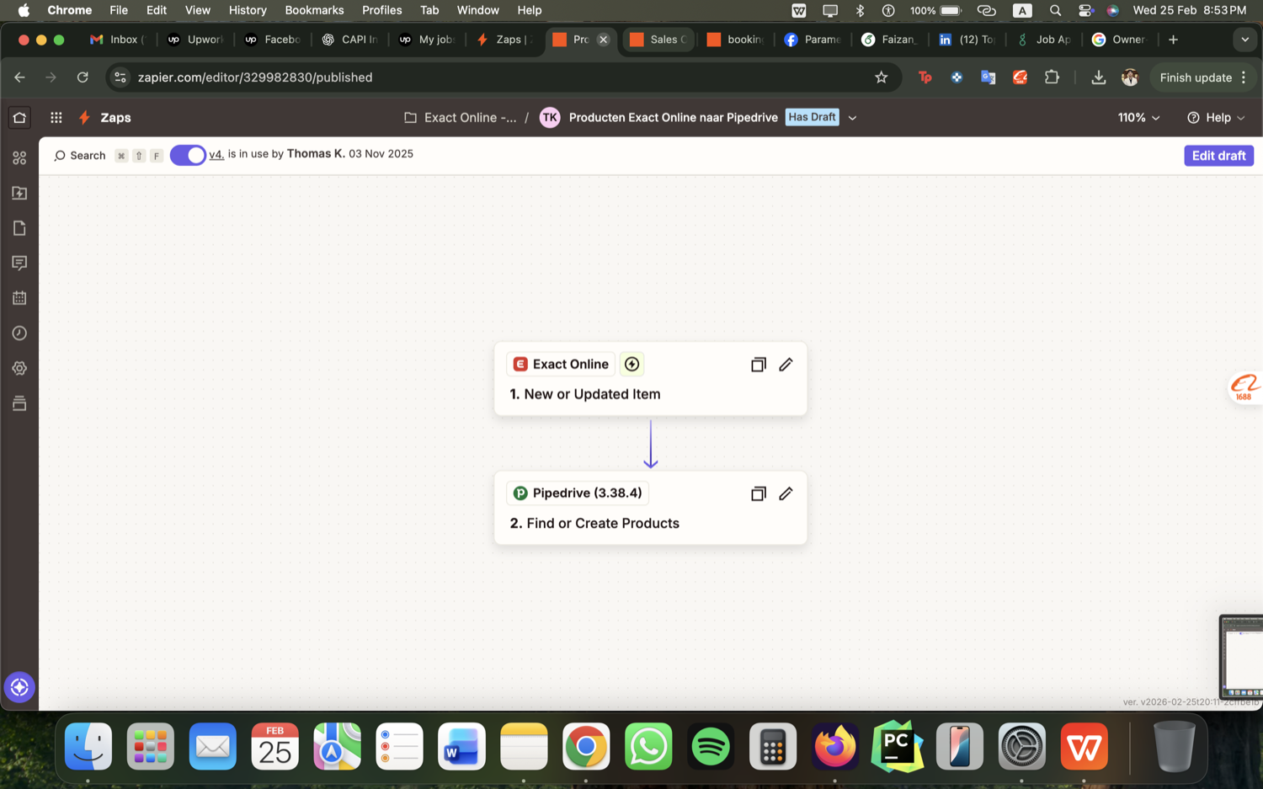The width and height of the screenshot is (1263, 789).
Task: Open the v4. version link
Action: (x=216, y=154)
